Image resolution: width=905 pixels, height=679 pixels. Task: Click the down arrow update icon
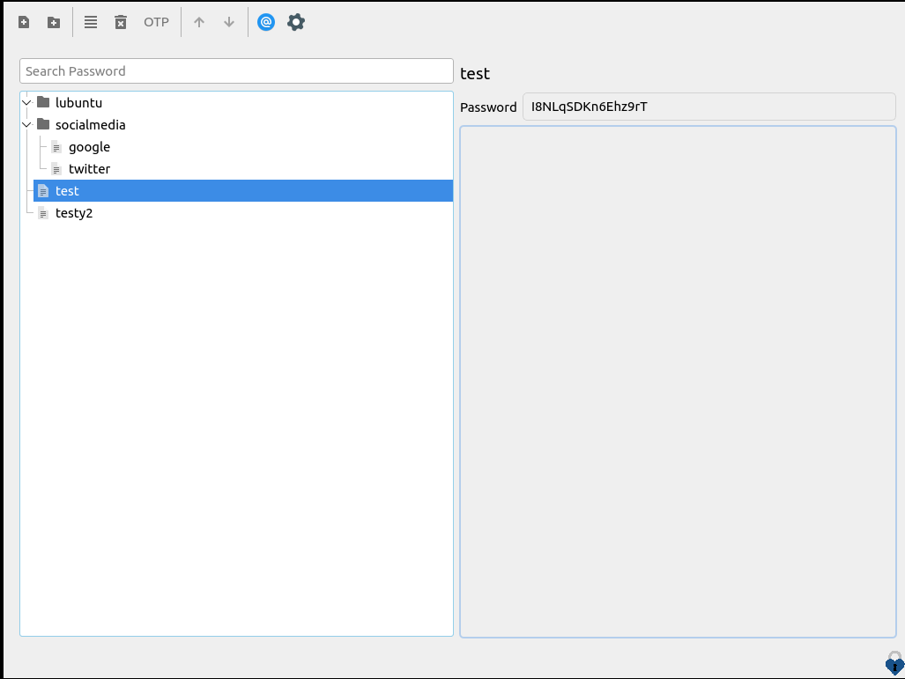229,22
